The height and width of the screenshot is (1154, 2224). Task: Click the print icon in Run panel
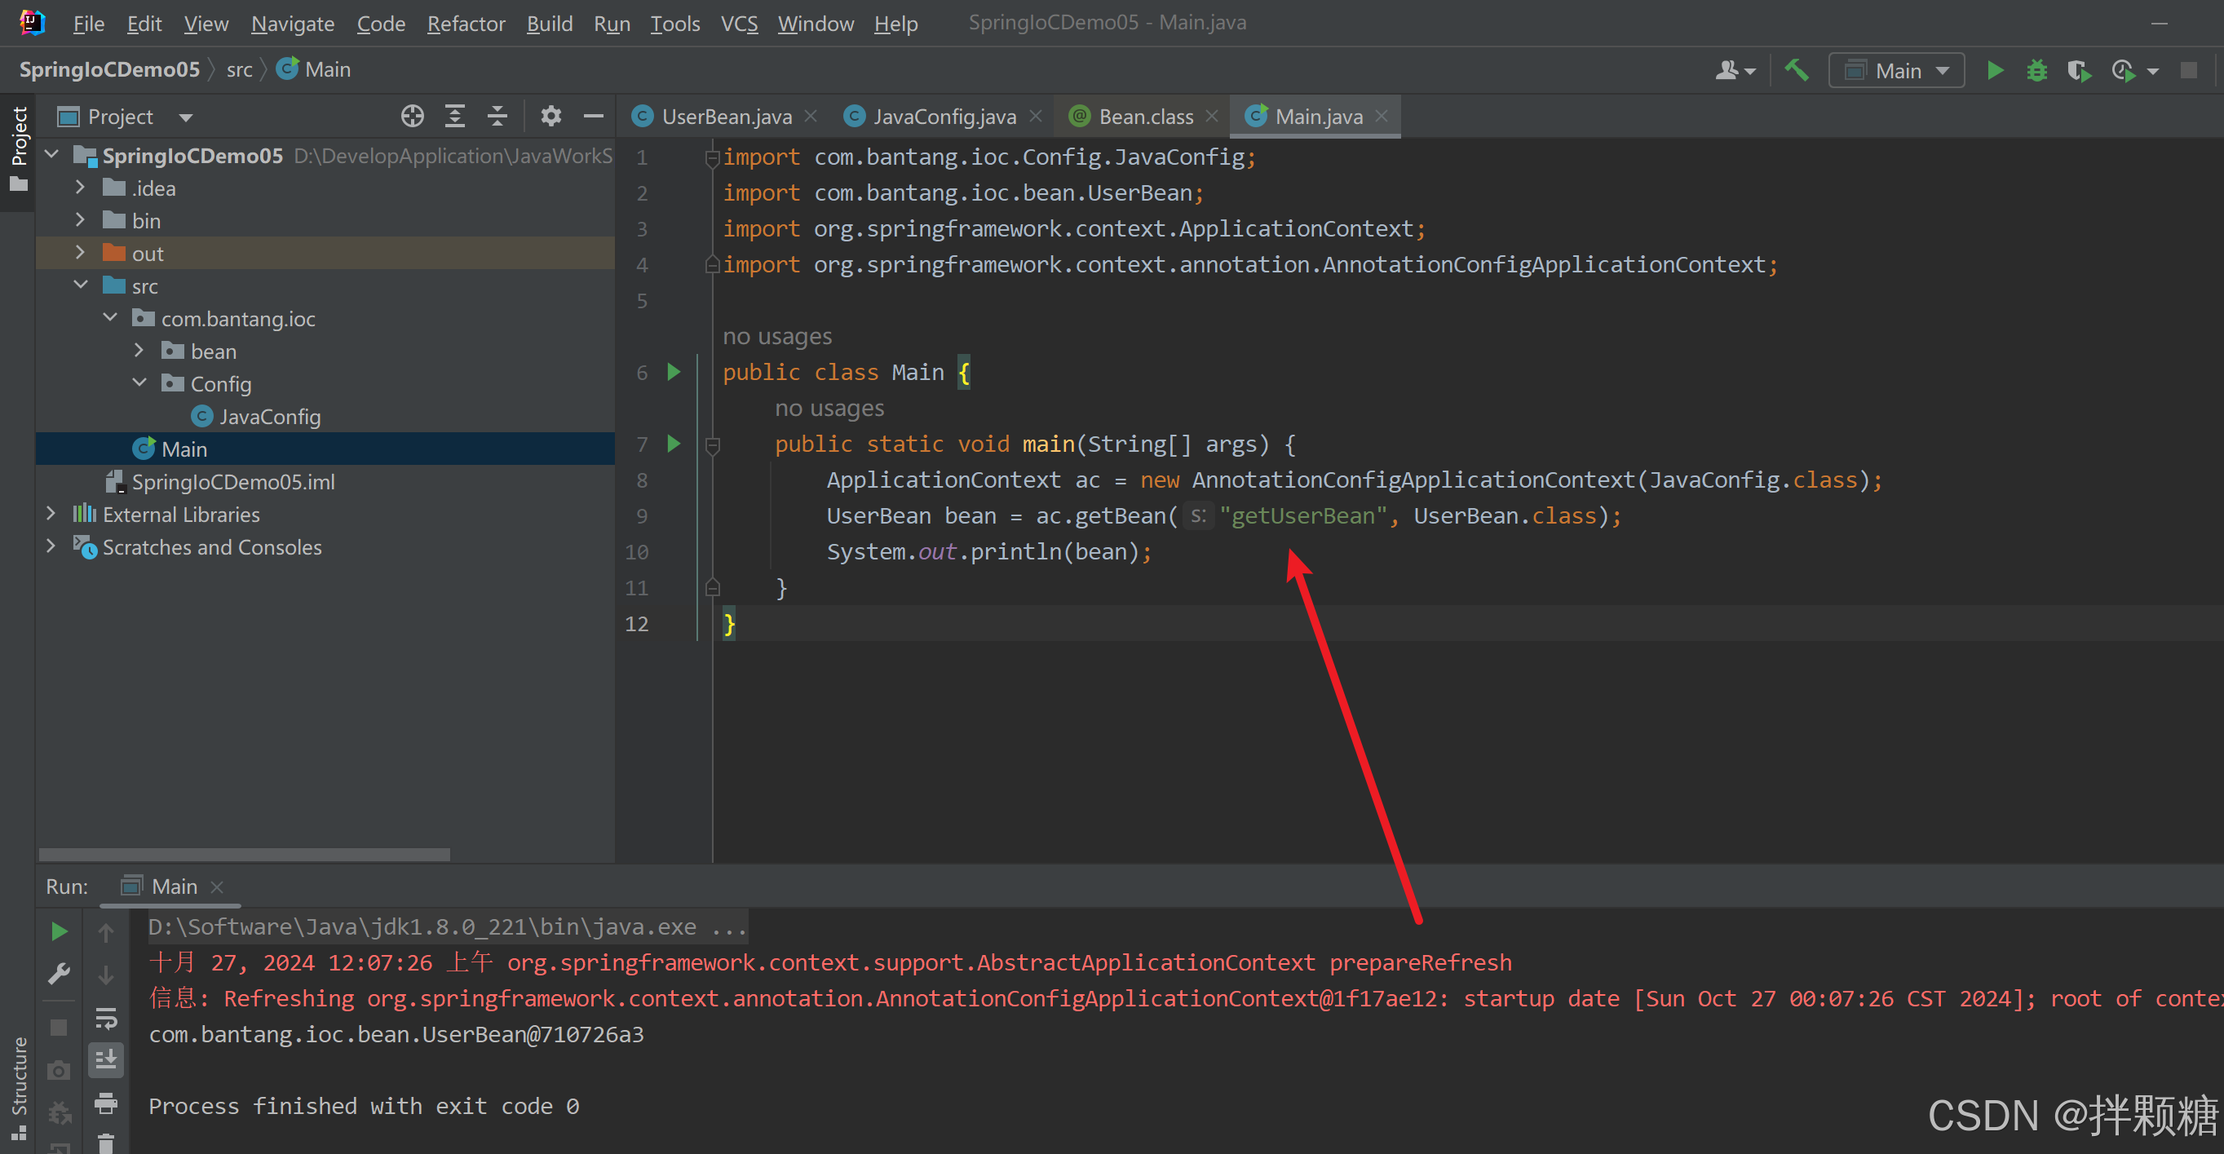pos(106,1102)
